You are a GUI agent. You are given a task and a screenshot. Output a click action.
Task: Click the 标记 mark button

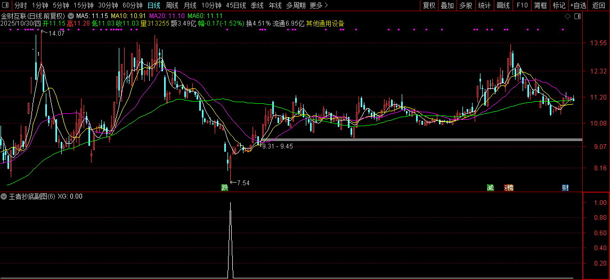pos(559,5)
